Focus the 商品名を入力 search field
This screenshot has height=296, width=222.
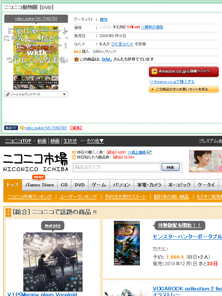pyautogui.click(x=117, y=167)
